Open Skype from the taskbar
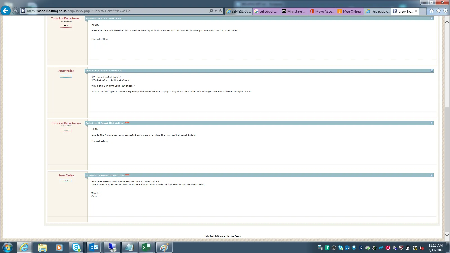The image size is (450, 253). click(76, 247)
